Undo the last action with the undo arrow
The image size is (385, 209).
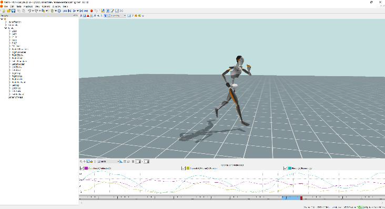pos(29,11)
